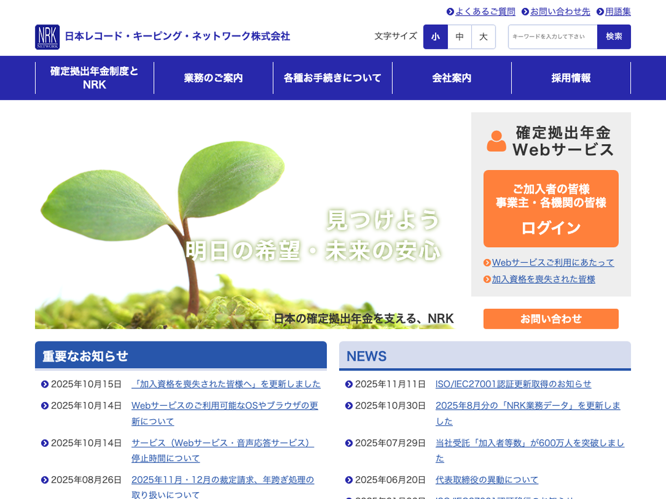Viewport: 666px width, 499px height.
Task: Set text size to 中
Action: coord(460,37)
